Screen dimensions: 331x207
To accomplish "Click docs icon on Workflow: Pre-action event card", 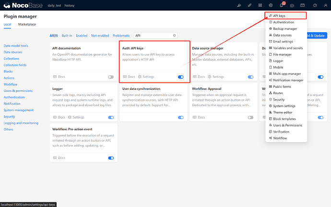I will coord(55,158).
